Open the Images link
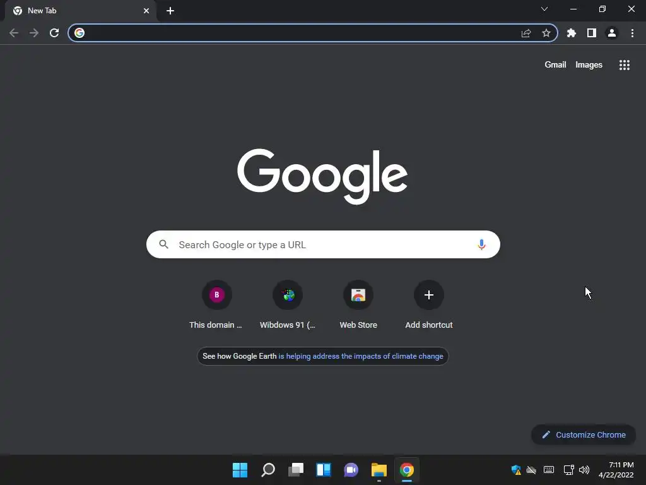The width and height of the screenshot is (646, 485). click(589, 65)
